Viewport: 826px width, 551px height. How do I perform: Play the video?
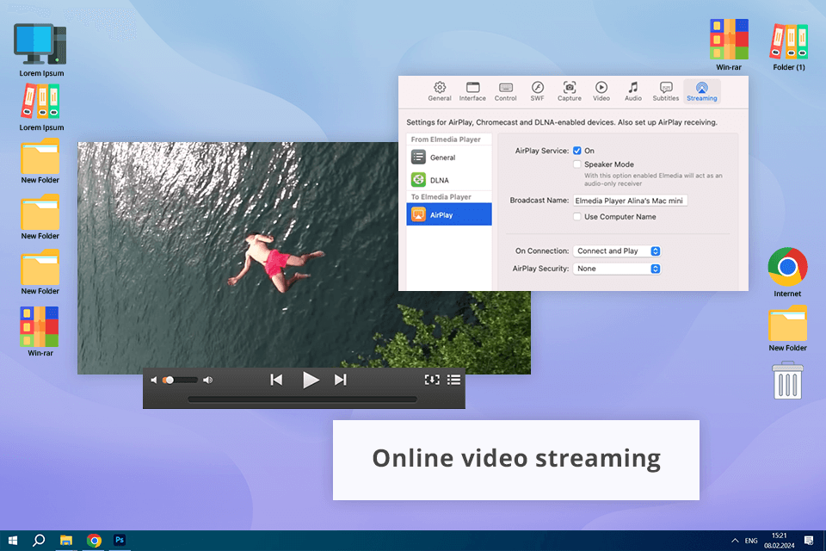coord(311,380)
